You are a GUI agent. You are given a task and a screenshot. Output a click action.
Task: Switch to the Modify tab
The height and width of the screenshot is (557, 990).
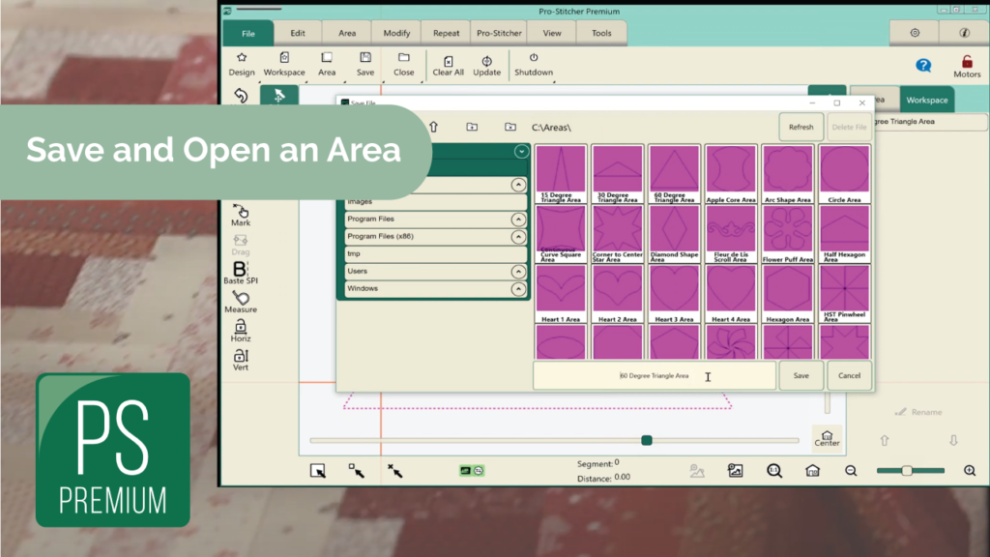[x=396, y=33]
